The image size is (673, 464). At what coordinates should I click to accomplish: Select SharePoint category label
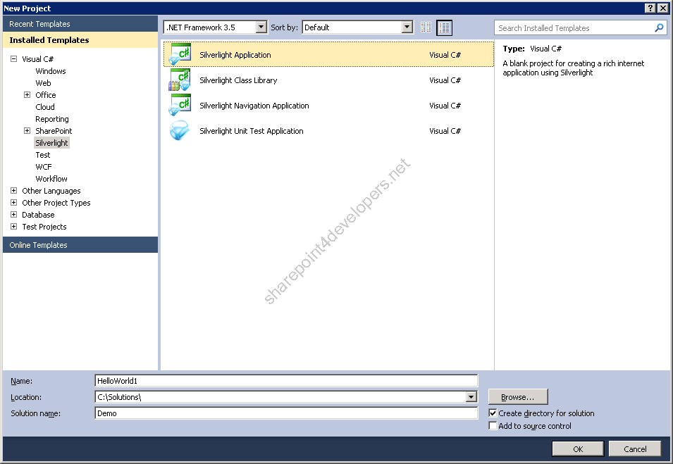[54, 131]
